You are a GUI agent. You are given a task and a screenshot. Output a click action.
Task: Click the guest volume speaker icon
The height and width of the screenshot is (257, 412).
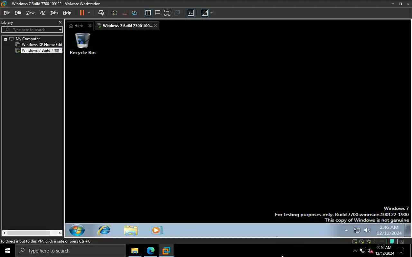367,230
